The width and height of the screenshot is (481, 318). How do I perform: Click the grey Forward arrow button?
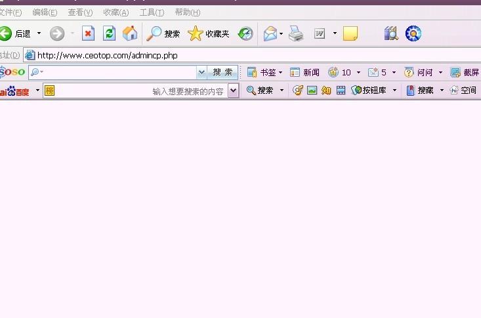point(57,33)
